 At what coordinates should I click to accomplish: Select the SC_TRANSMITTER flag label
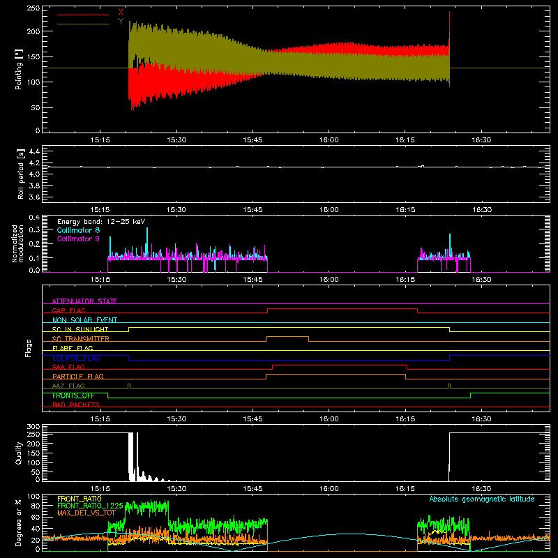click(x=80, y=338)
